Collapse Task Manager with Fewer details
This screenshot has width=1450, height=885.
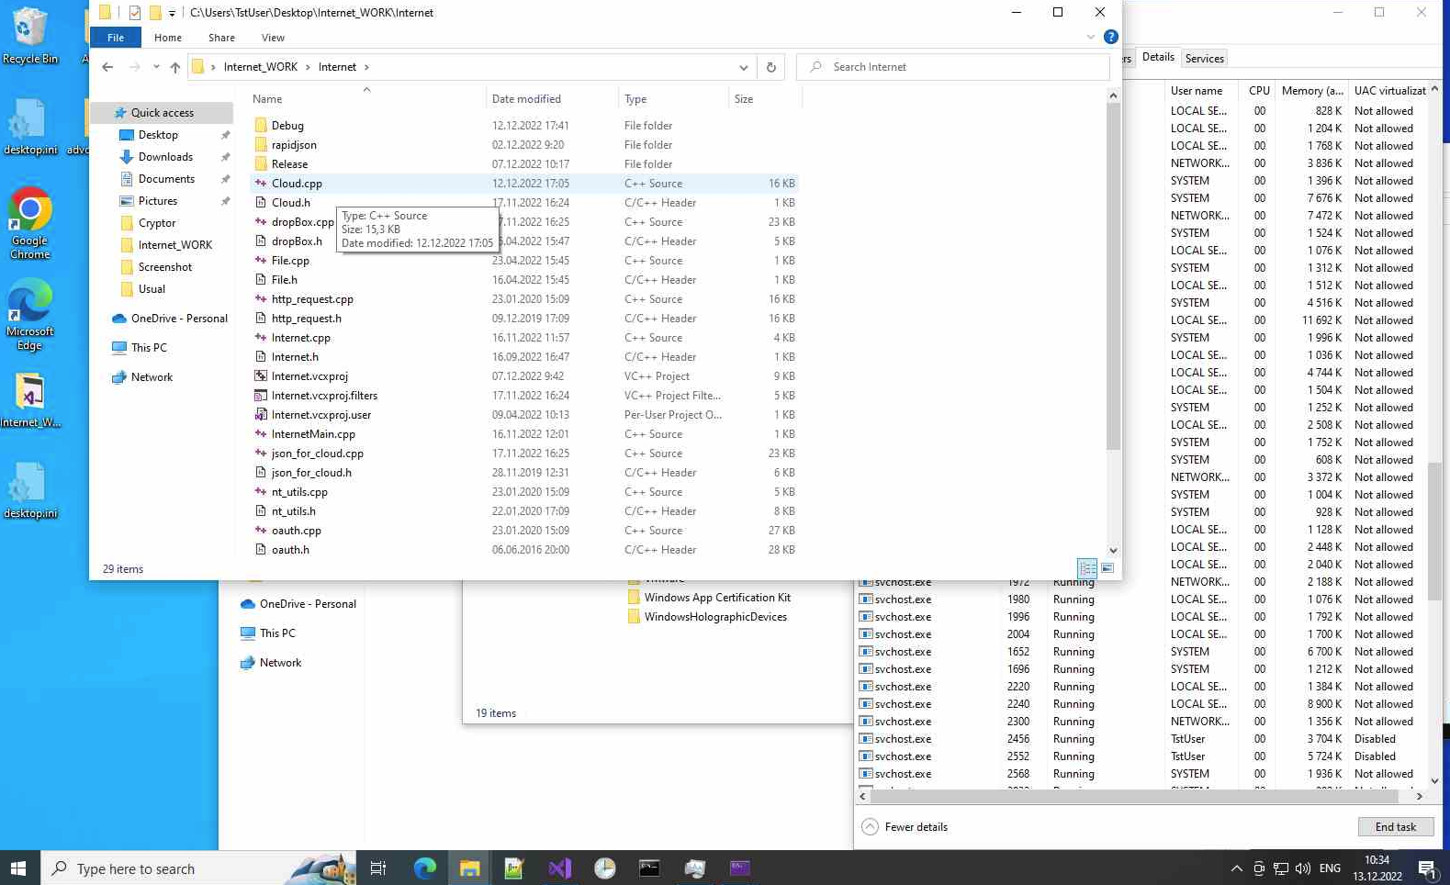pos(905,827)
